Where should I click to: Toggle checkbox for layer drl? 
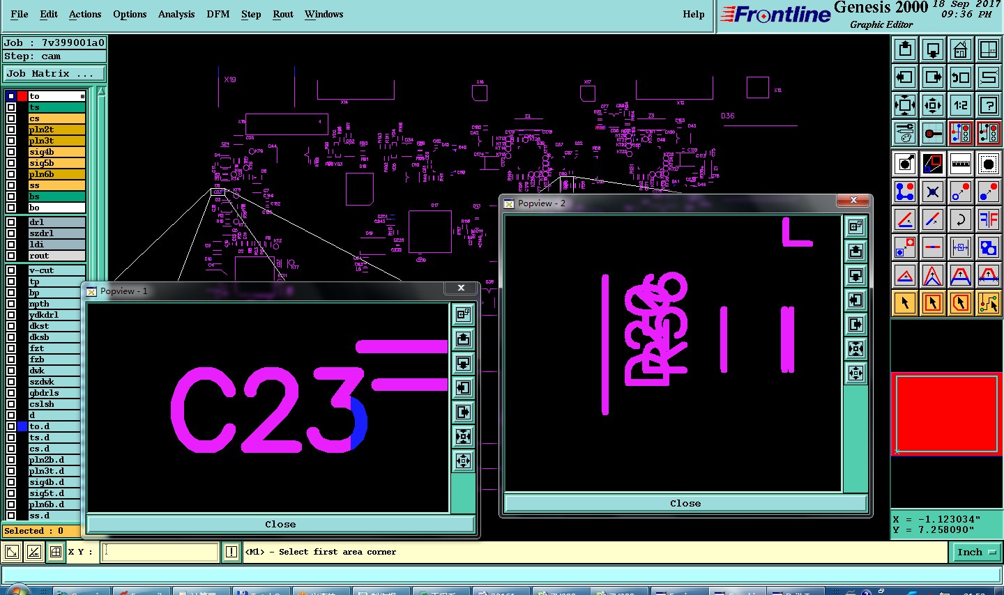tap(11, 222)
